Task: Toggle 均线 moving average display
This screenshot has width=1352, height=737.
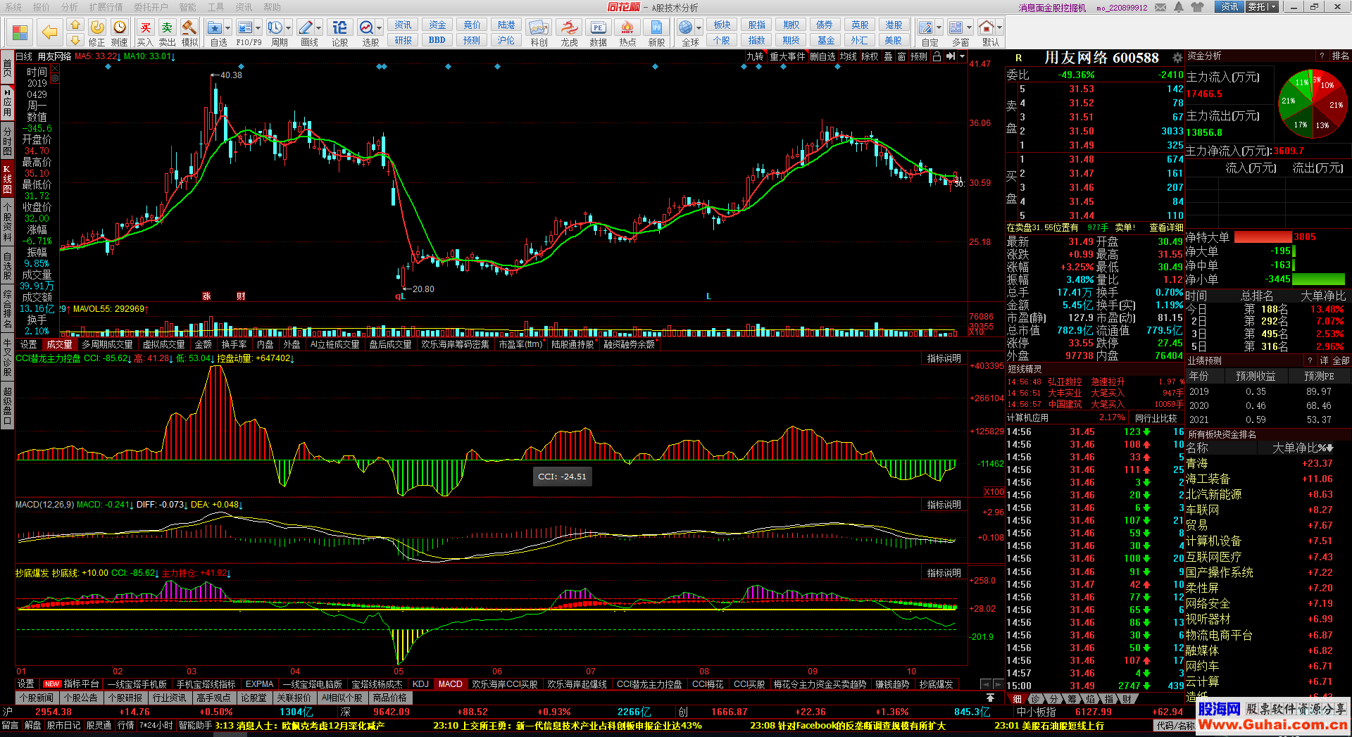Action: pos(849,56)
